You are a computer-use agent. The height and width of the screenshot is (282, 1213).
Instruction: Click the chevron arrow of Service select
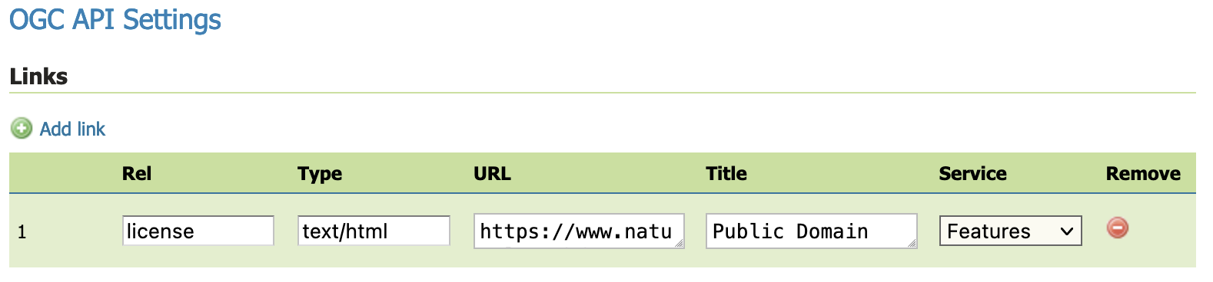tap(1066, 231)
